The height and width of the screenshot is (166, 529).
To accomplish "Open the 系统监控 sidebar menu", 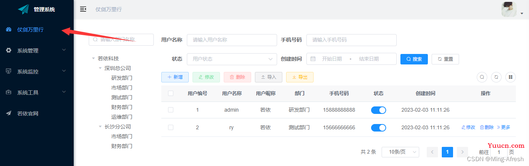I will pos(37,72).
